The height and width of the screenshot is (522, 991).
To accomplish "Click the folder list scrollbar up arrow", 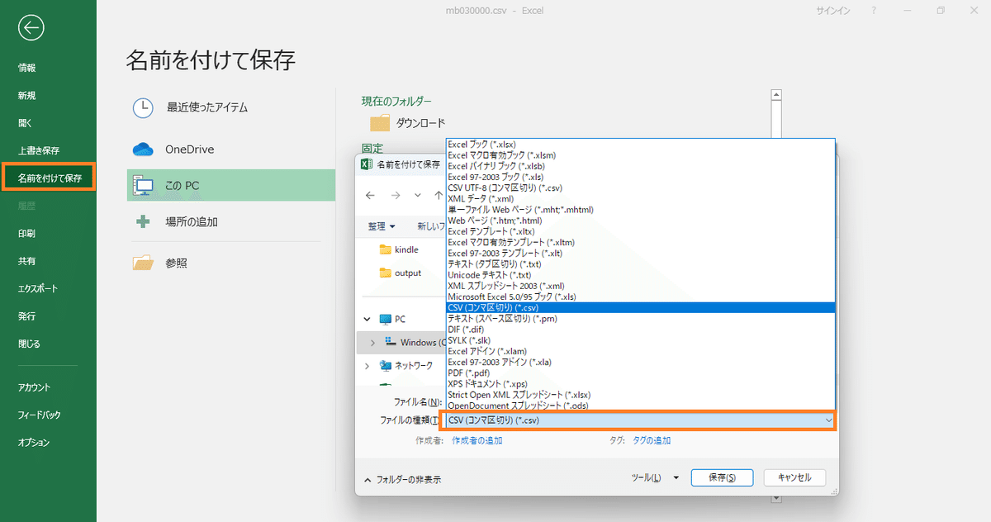I will [775, 95].
